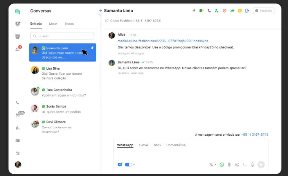Select the E-mail message tab
The image size is (288, 176).
144,145
